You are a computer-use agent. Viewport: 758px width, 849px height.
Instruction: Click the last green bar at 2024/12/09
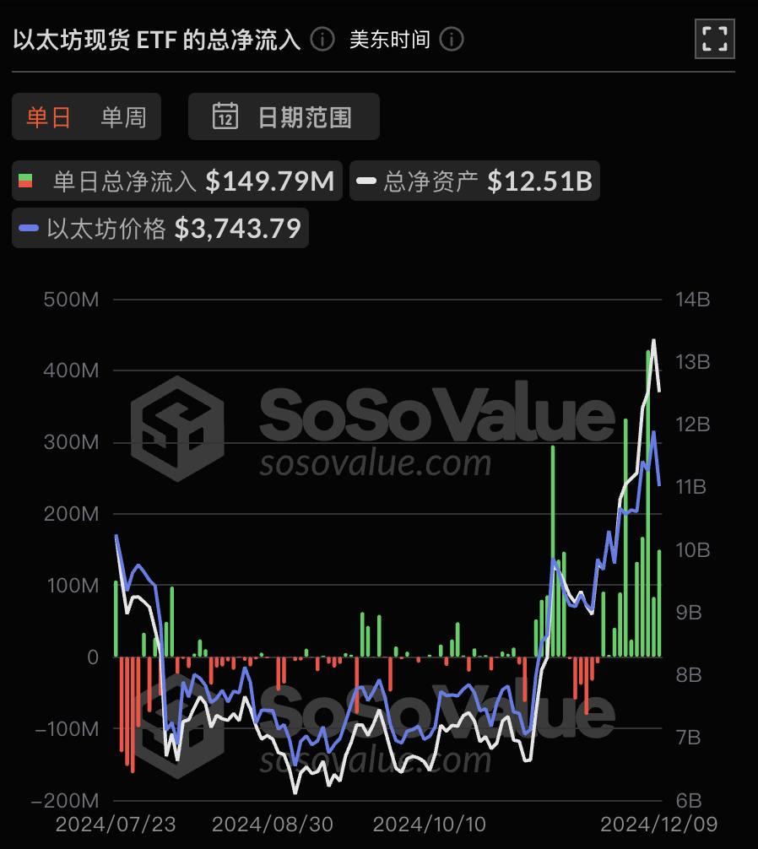click(x=659, y=603)
